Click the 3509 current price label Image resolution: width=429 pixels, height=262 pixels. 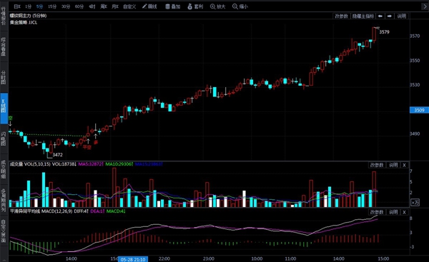tap(419, 110)
